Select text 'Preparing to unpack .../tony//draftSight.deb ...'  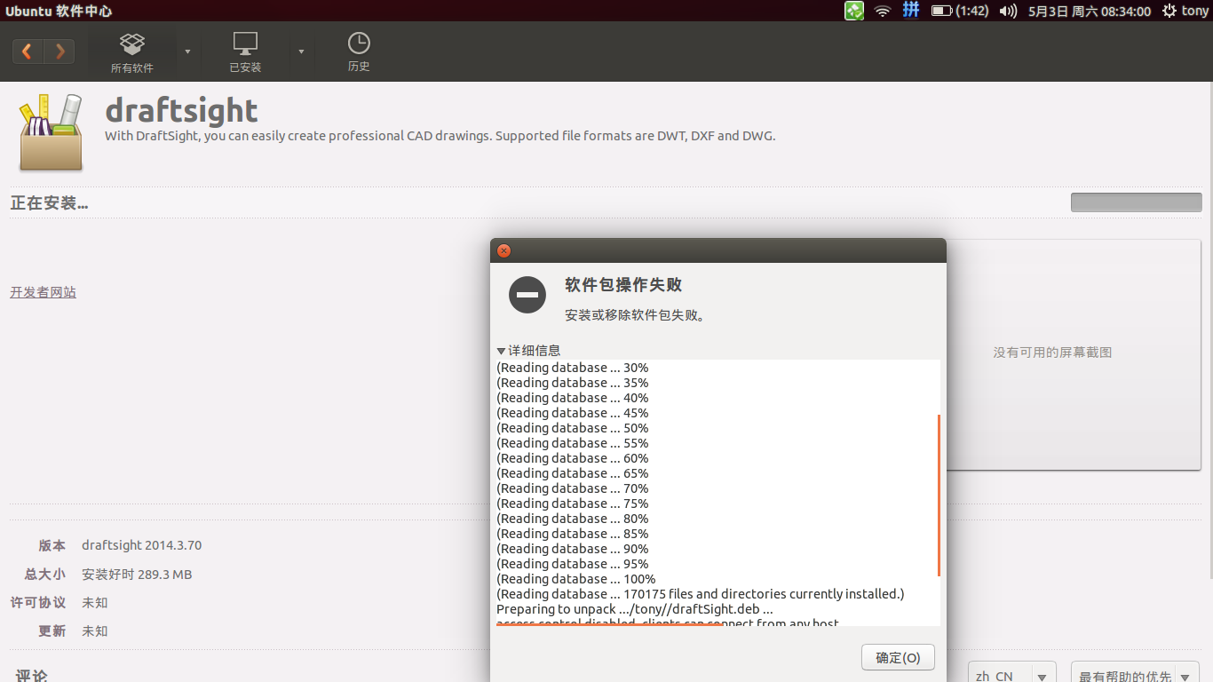tap(635, 609)
